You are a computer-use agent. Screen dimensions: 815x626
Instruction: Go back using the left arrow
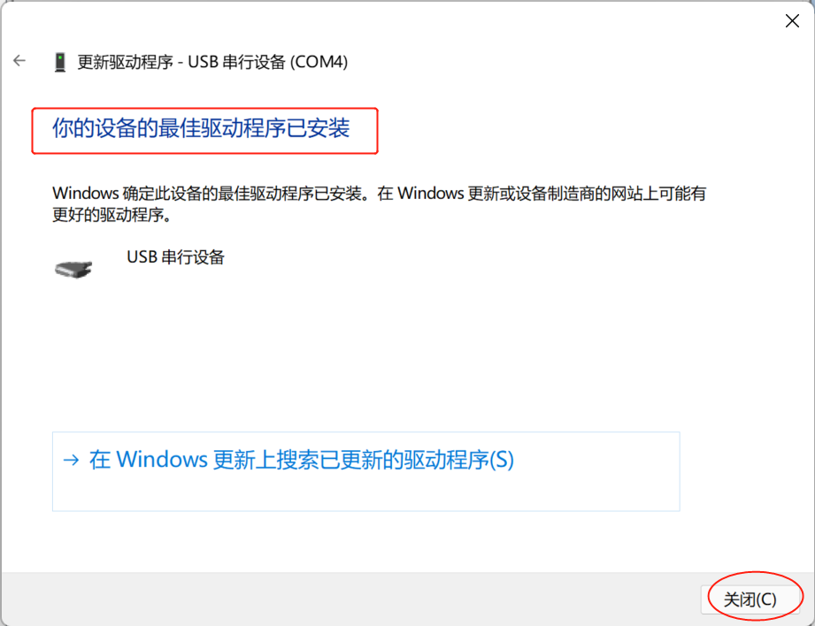19,61
